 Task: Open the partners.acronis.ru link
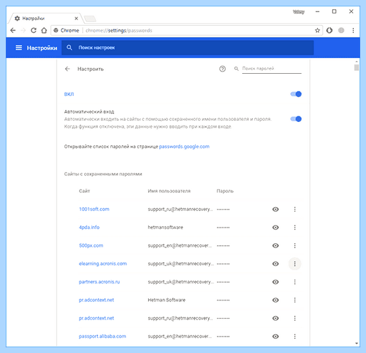pos(99,282)
